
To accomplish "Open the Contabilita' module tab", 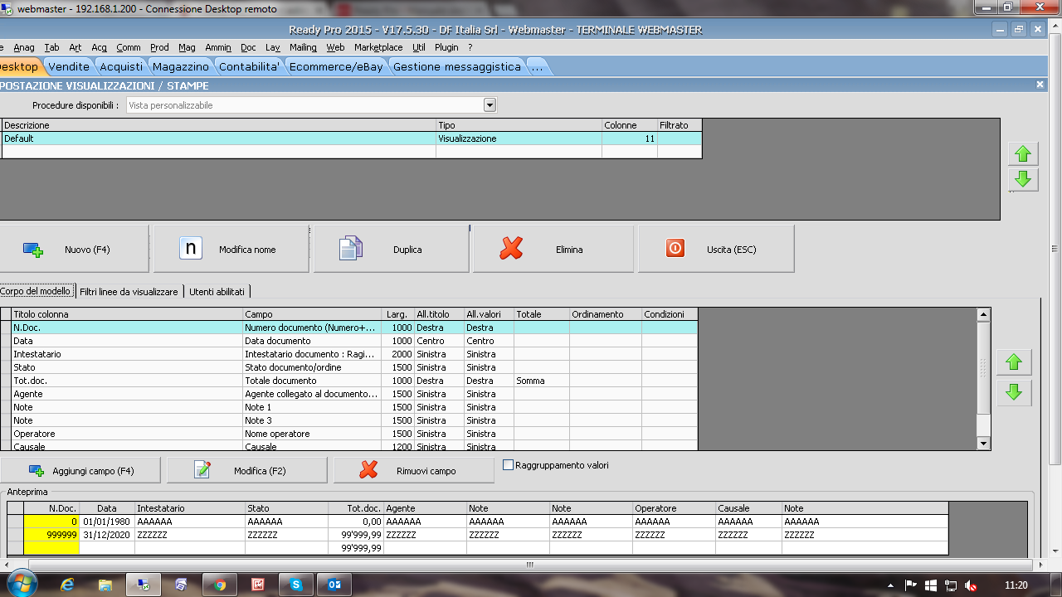I will click(249, 66).
